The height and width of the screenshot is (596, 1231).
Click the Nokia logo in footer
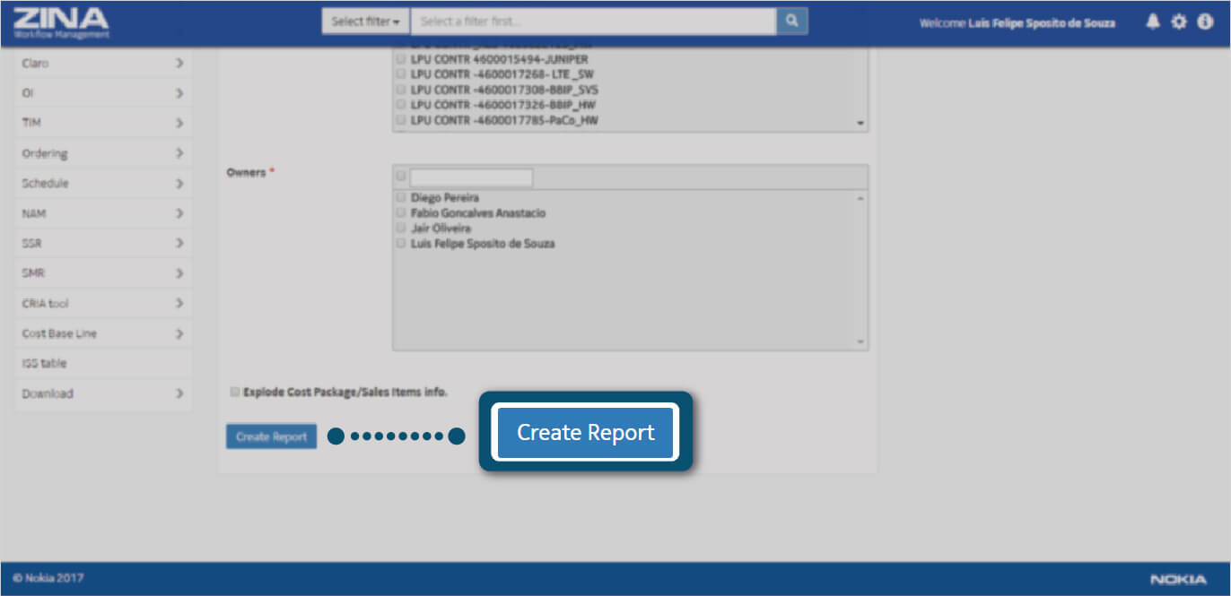click(1178, 579)
